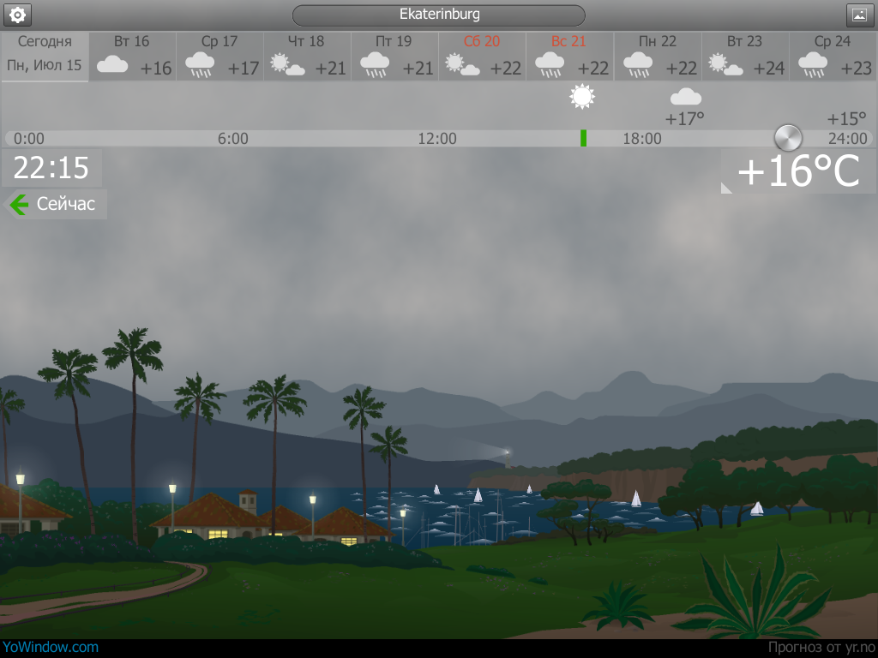Image resolution: width=878 pixels, height=658 pixels.
Task: Click the 0:00 label on timeline
Action: [28, 139]
